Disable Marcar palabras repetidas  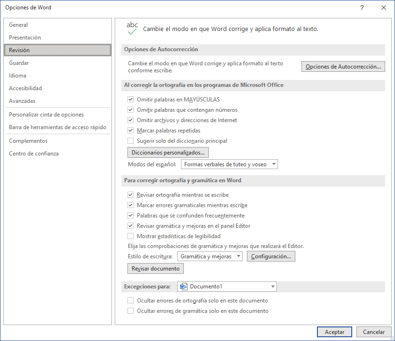(x=131, y=131)
